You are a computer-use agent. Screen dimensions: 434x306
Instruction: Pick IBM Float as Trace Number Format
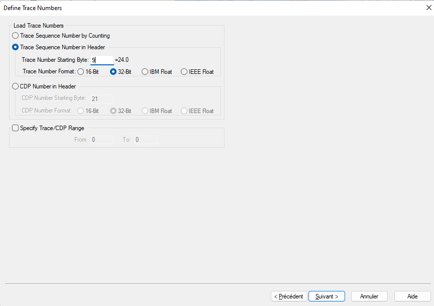145,72
